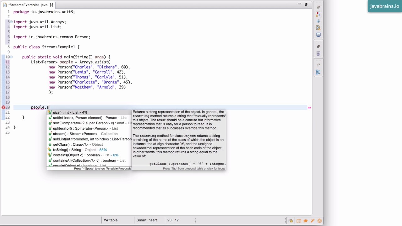
Task: Minimize the editor area
Action: click(x=299, y=4)
